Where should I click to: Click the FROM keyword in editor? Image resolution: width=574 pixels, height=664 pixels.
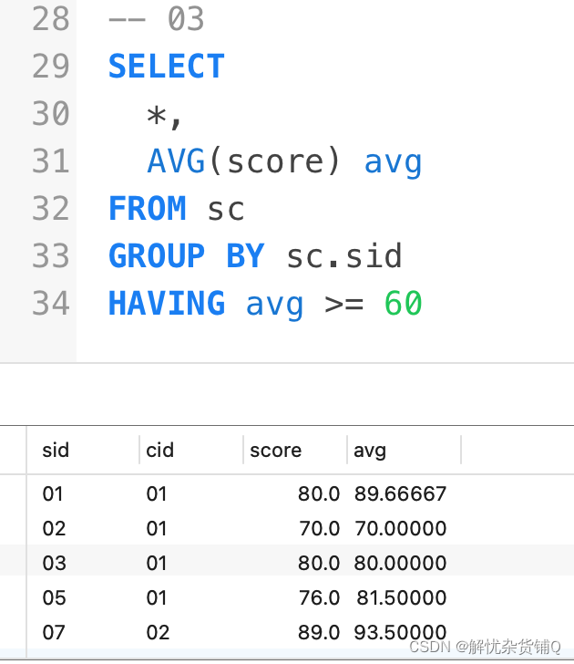[147, 209]
